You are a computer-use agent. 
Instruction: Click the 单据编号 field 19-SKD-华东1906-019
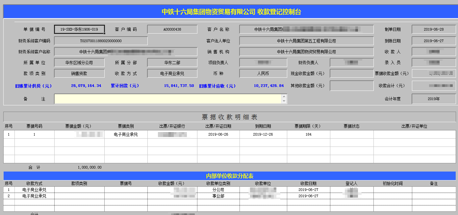point(79,29)
